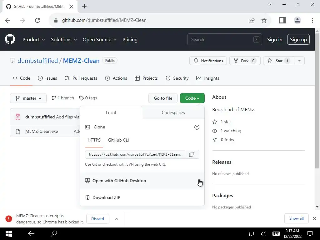This screenshot has width=320, height=240.
Task: Expand the Solutions menu
Action: coord(64,40)
